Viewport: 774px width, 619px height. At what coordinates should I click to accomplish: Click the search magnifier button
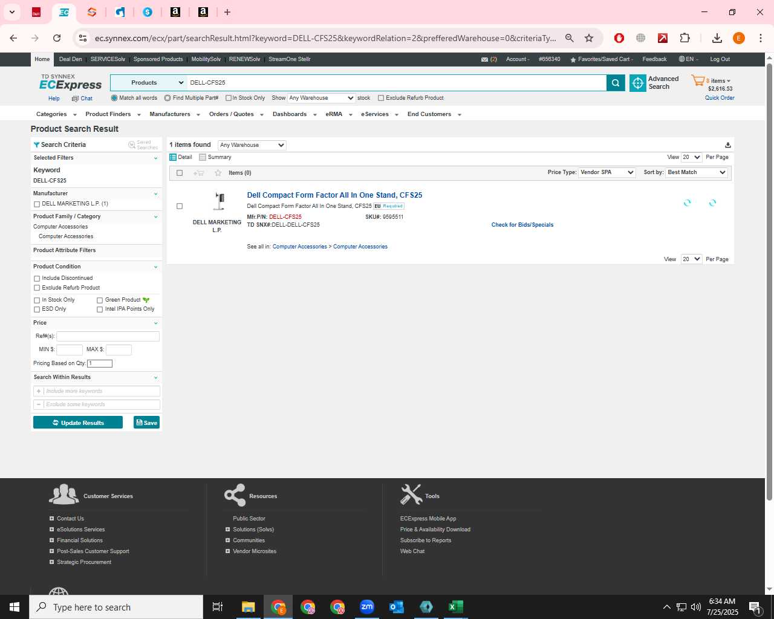616,83
